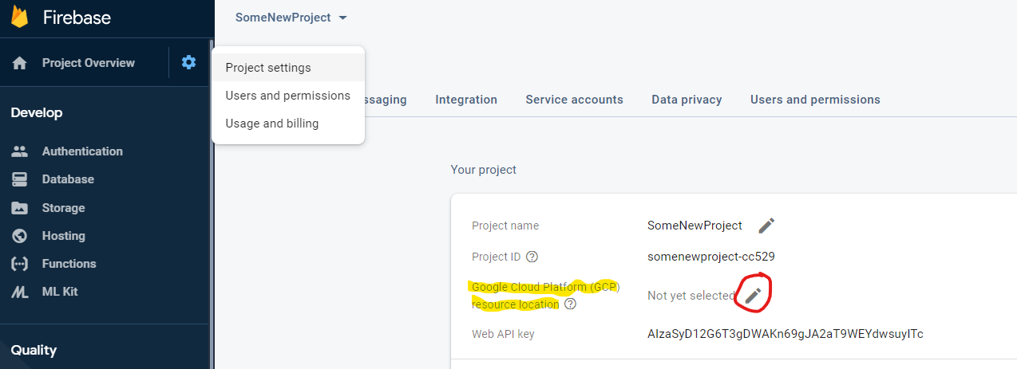The width and height of the screenshot is (1017, 369).
Task: Open Hosting in sidebar
Action: pos(64,236)
